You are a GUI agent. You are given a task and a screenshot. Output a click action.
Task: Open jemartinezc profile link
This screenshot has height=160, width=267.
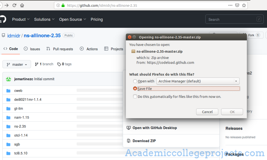click(24, 79)
